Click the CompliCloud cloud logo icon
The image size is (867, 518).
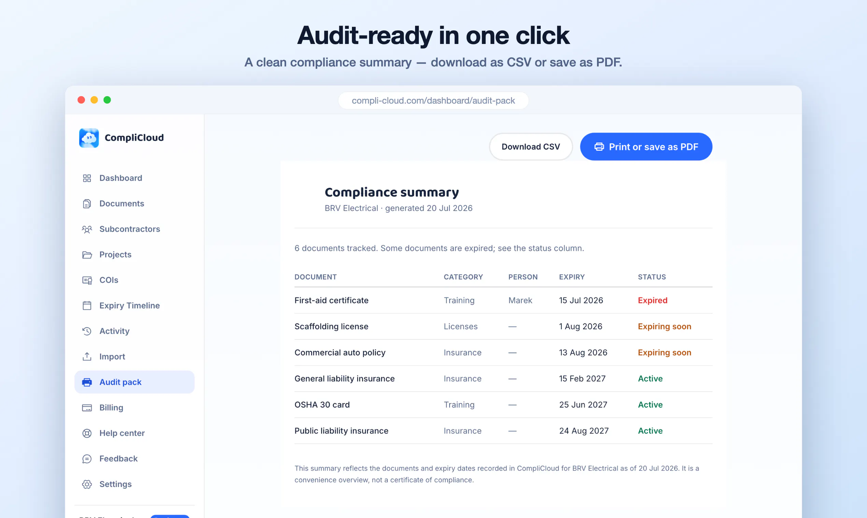click(x=89, y=138)
